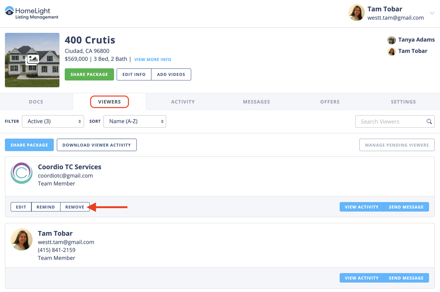Open the Active (3) filter dropdown
This screenshot has height=292, width=440.
(53, 122)
